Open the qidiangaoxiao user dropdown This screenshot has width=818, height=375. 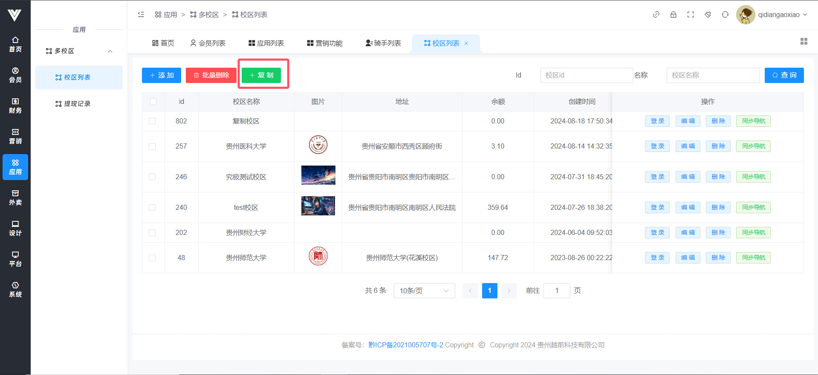click(x=772, y=14)
